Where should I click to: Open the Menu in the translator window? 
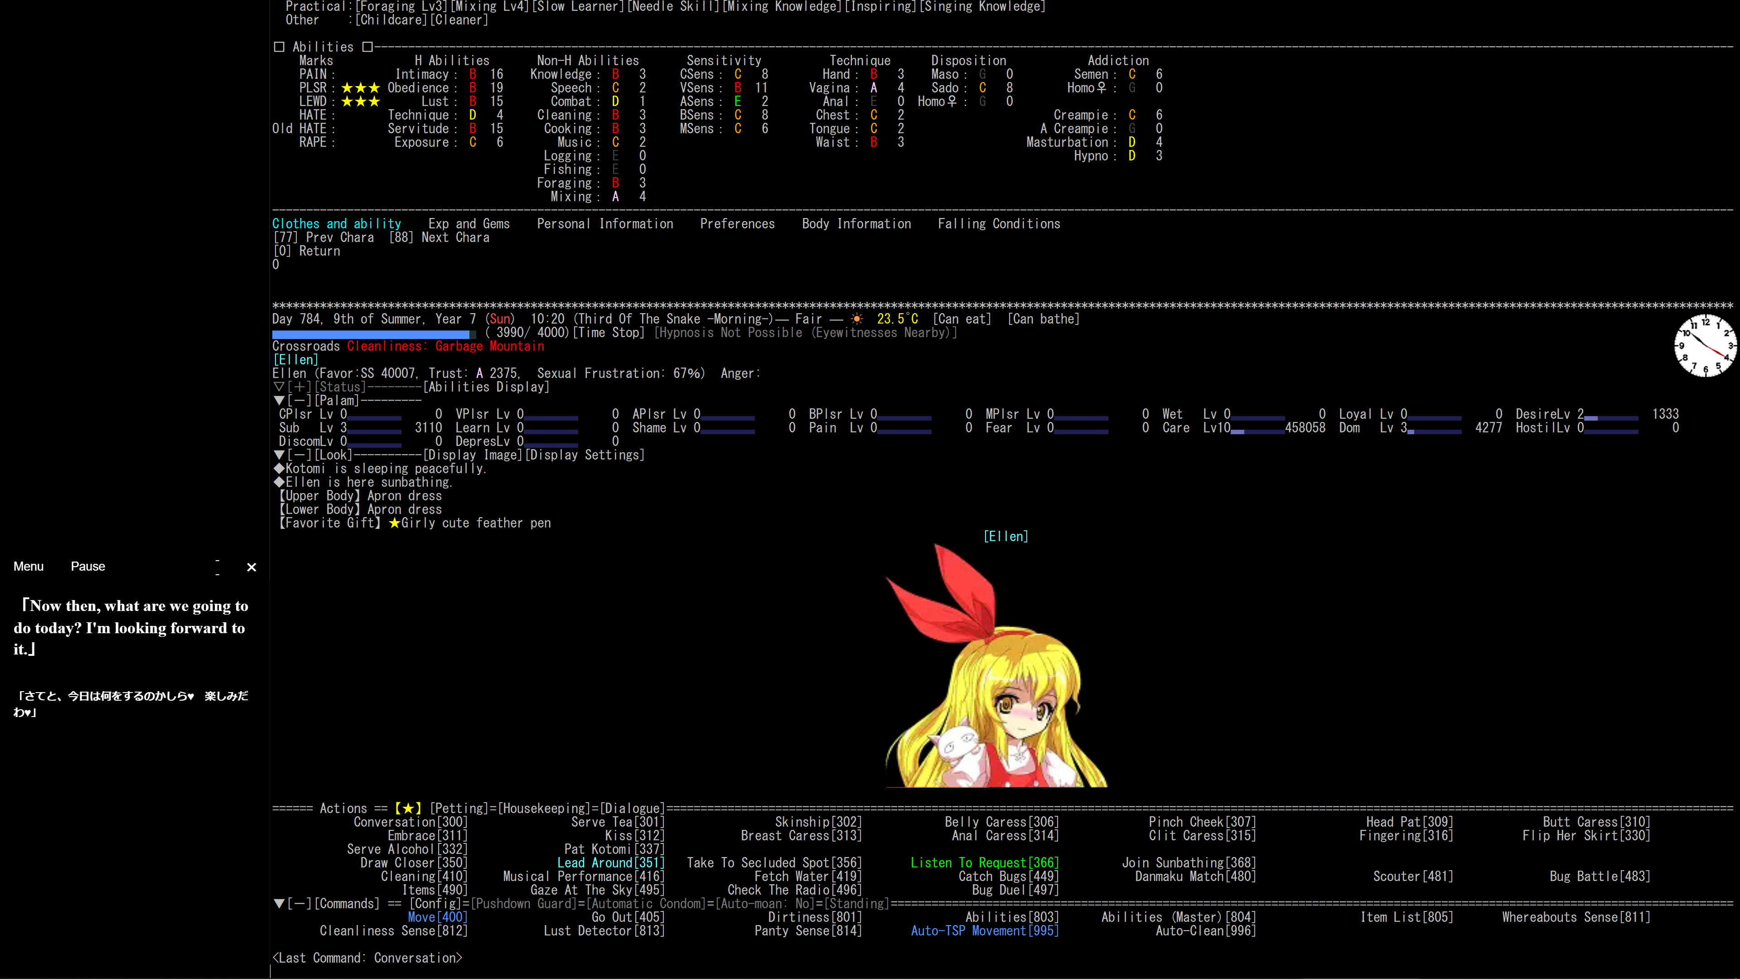(29, 566)
